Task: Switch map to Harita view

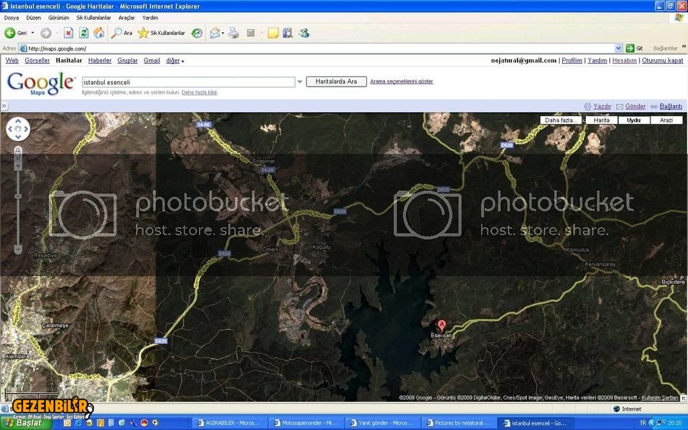Action: pos(601,120)
